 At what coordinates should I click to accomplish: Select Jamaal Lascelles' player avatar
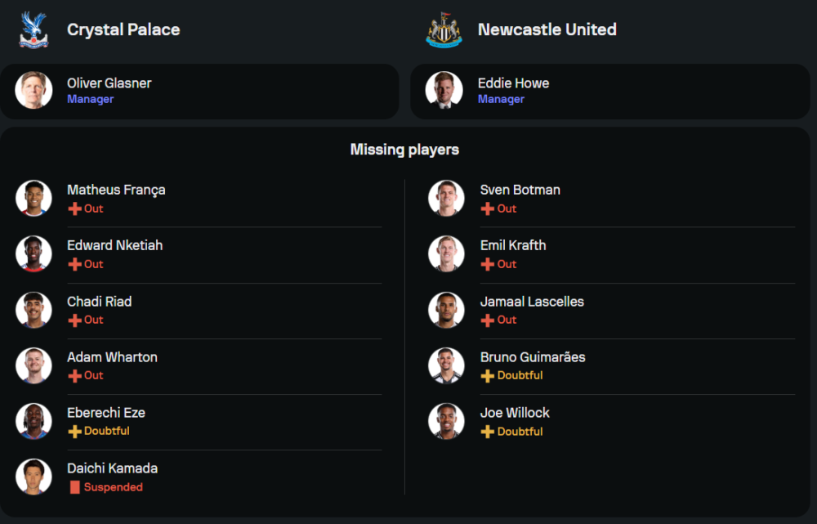pos(446,310)
